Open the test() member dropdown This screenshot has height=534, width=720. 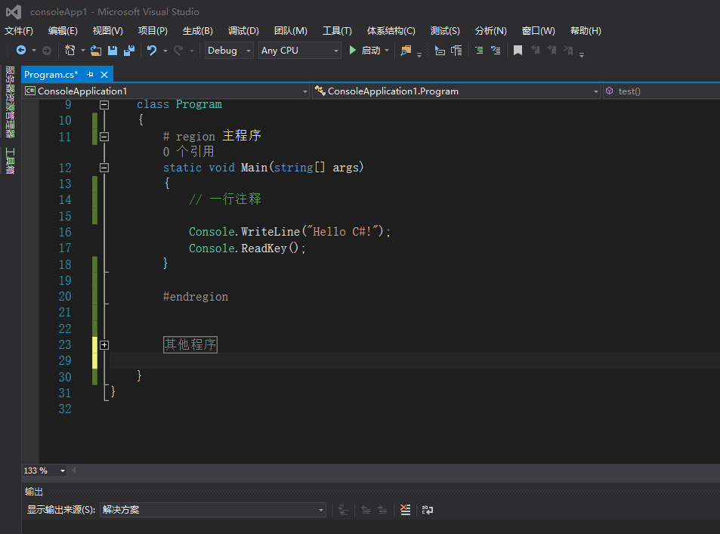pos(661,91)
